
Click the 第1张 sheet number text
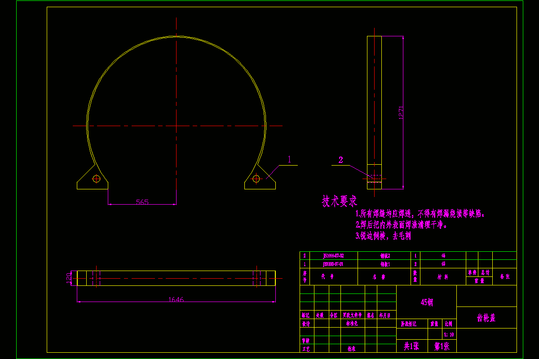coord(442,346)
